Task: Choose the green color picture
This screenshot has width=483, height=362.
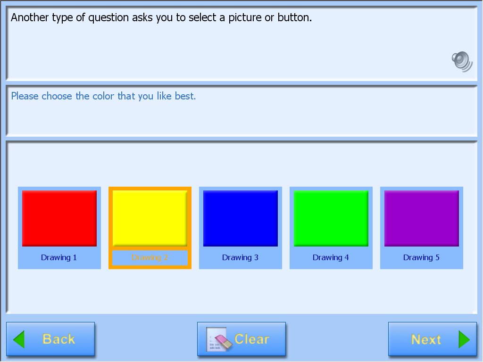Action: point(331,218)
